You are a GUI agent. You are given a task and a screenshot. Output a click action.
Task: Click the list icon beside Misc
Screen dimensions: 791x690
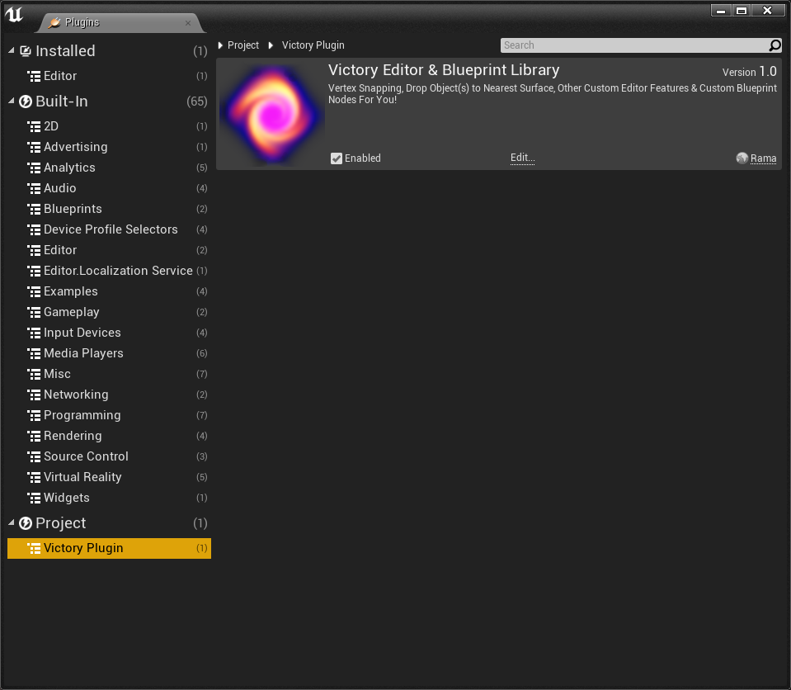click(34, 375)
